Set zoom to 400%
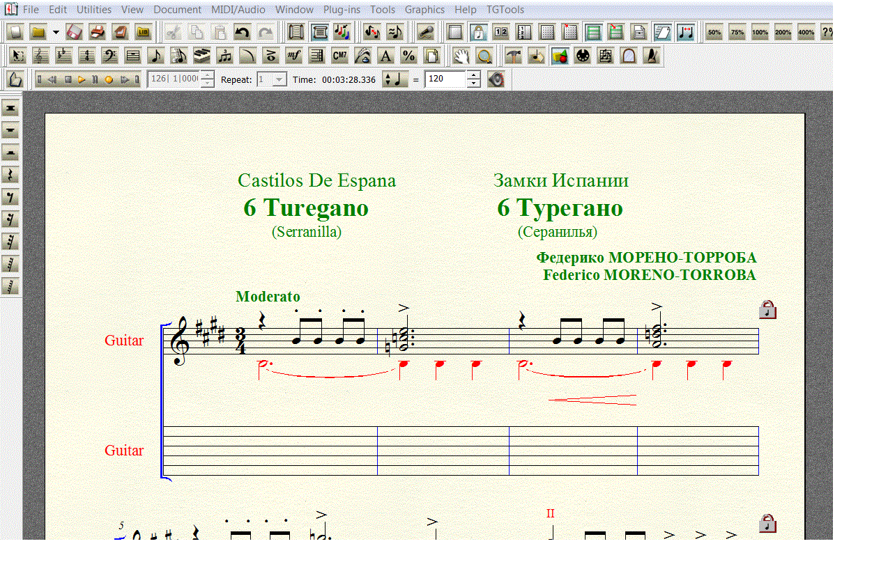 click(x=806, y=32)
